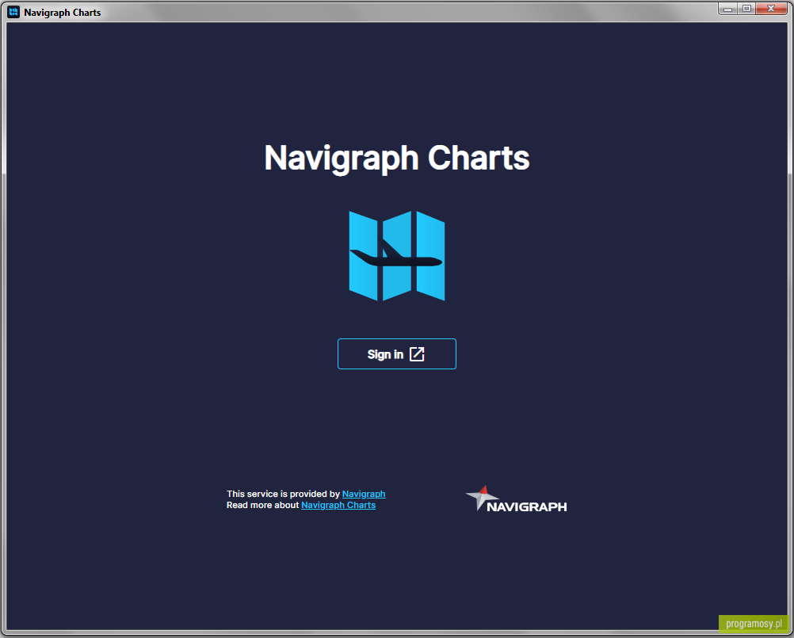Screen dimensions: 794x638
Task: Click the Sign in button
Action: (396, 354)
